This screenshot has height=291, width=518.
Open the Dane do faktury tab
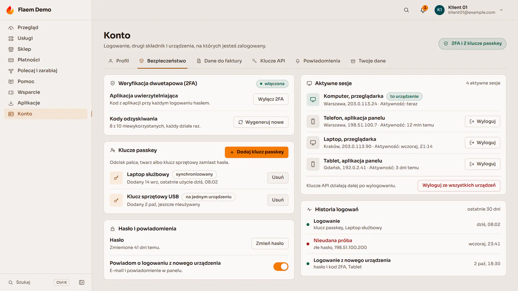coord(220,61)
